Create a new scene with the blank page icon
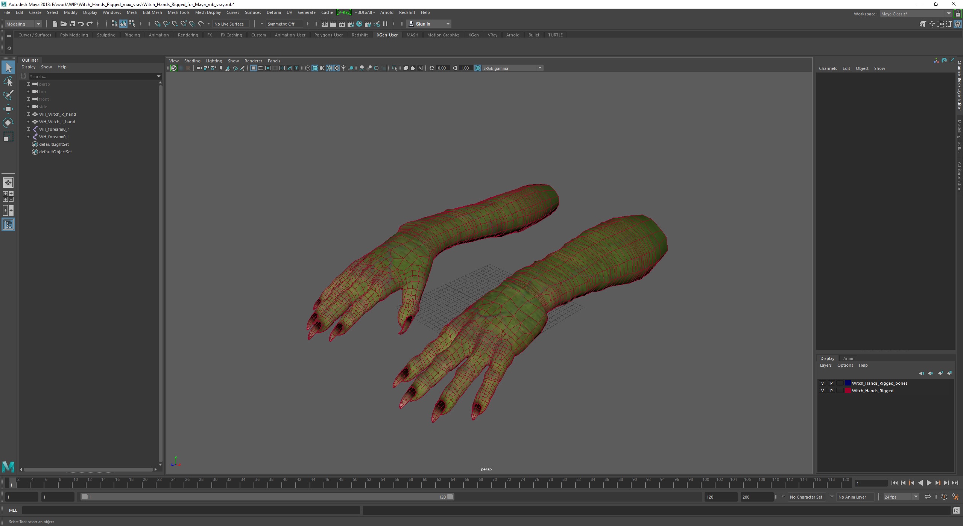This screenshot has width=963, height=526. point(55,24)
